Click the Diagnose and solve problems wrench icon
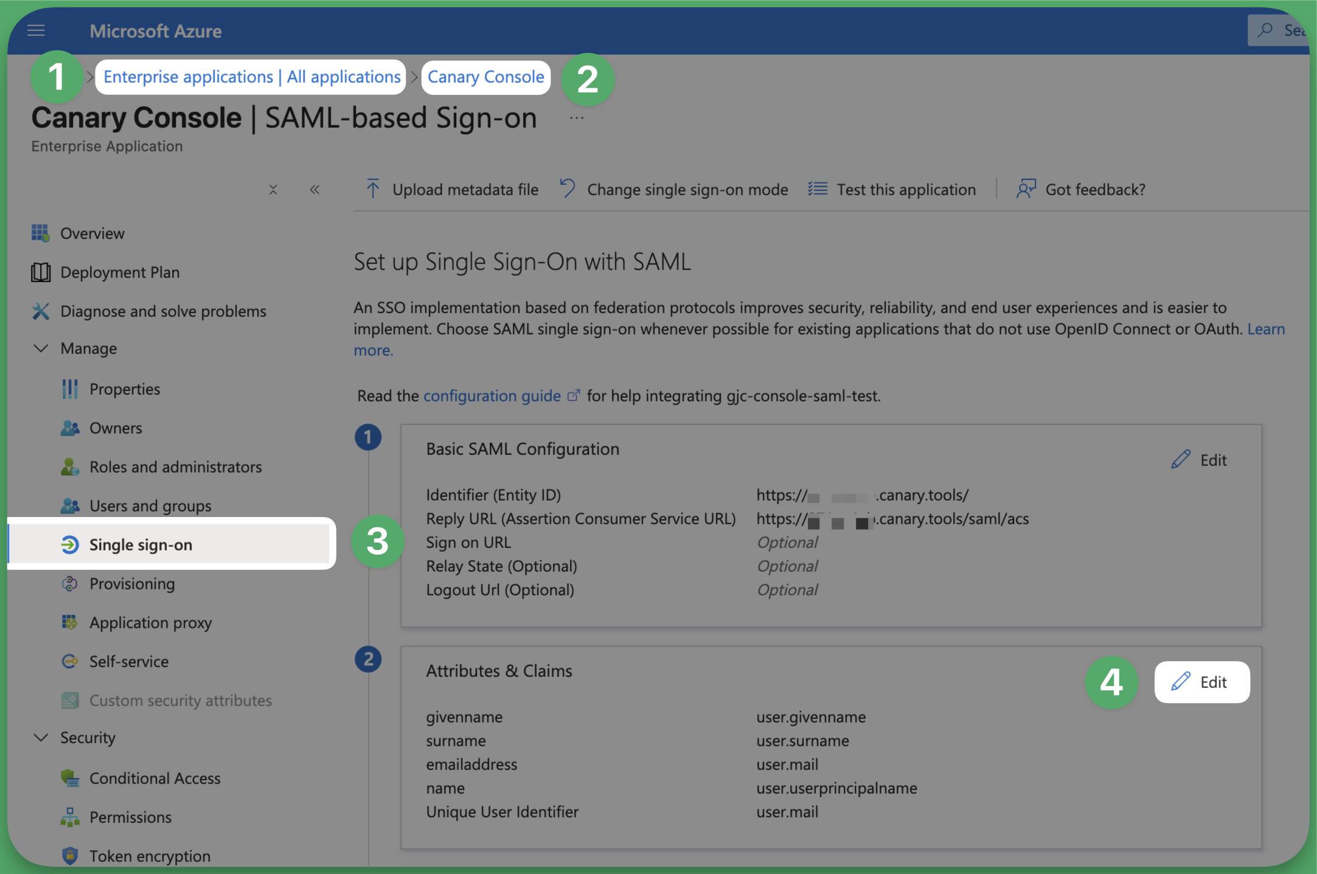The height and width of the screenshot is (874, 1317). click(x=40, y=311)
